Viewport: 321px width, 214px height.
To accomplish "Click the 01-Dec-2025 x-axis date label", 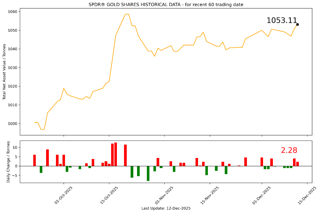I will pos(262,195).
